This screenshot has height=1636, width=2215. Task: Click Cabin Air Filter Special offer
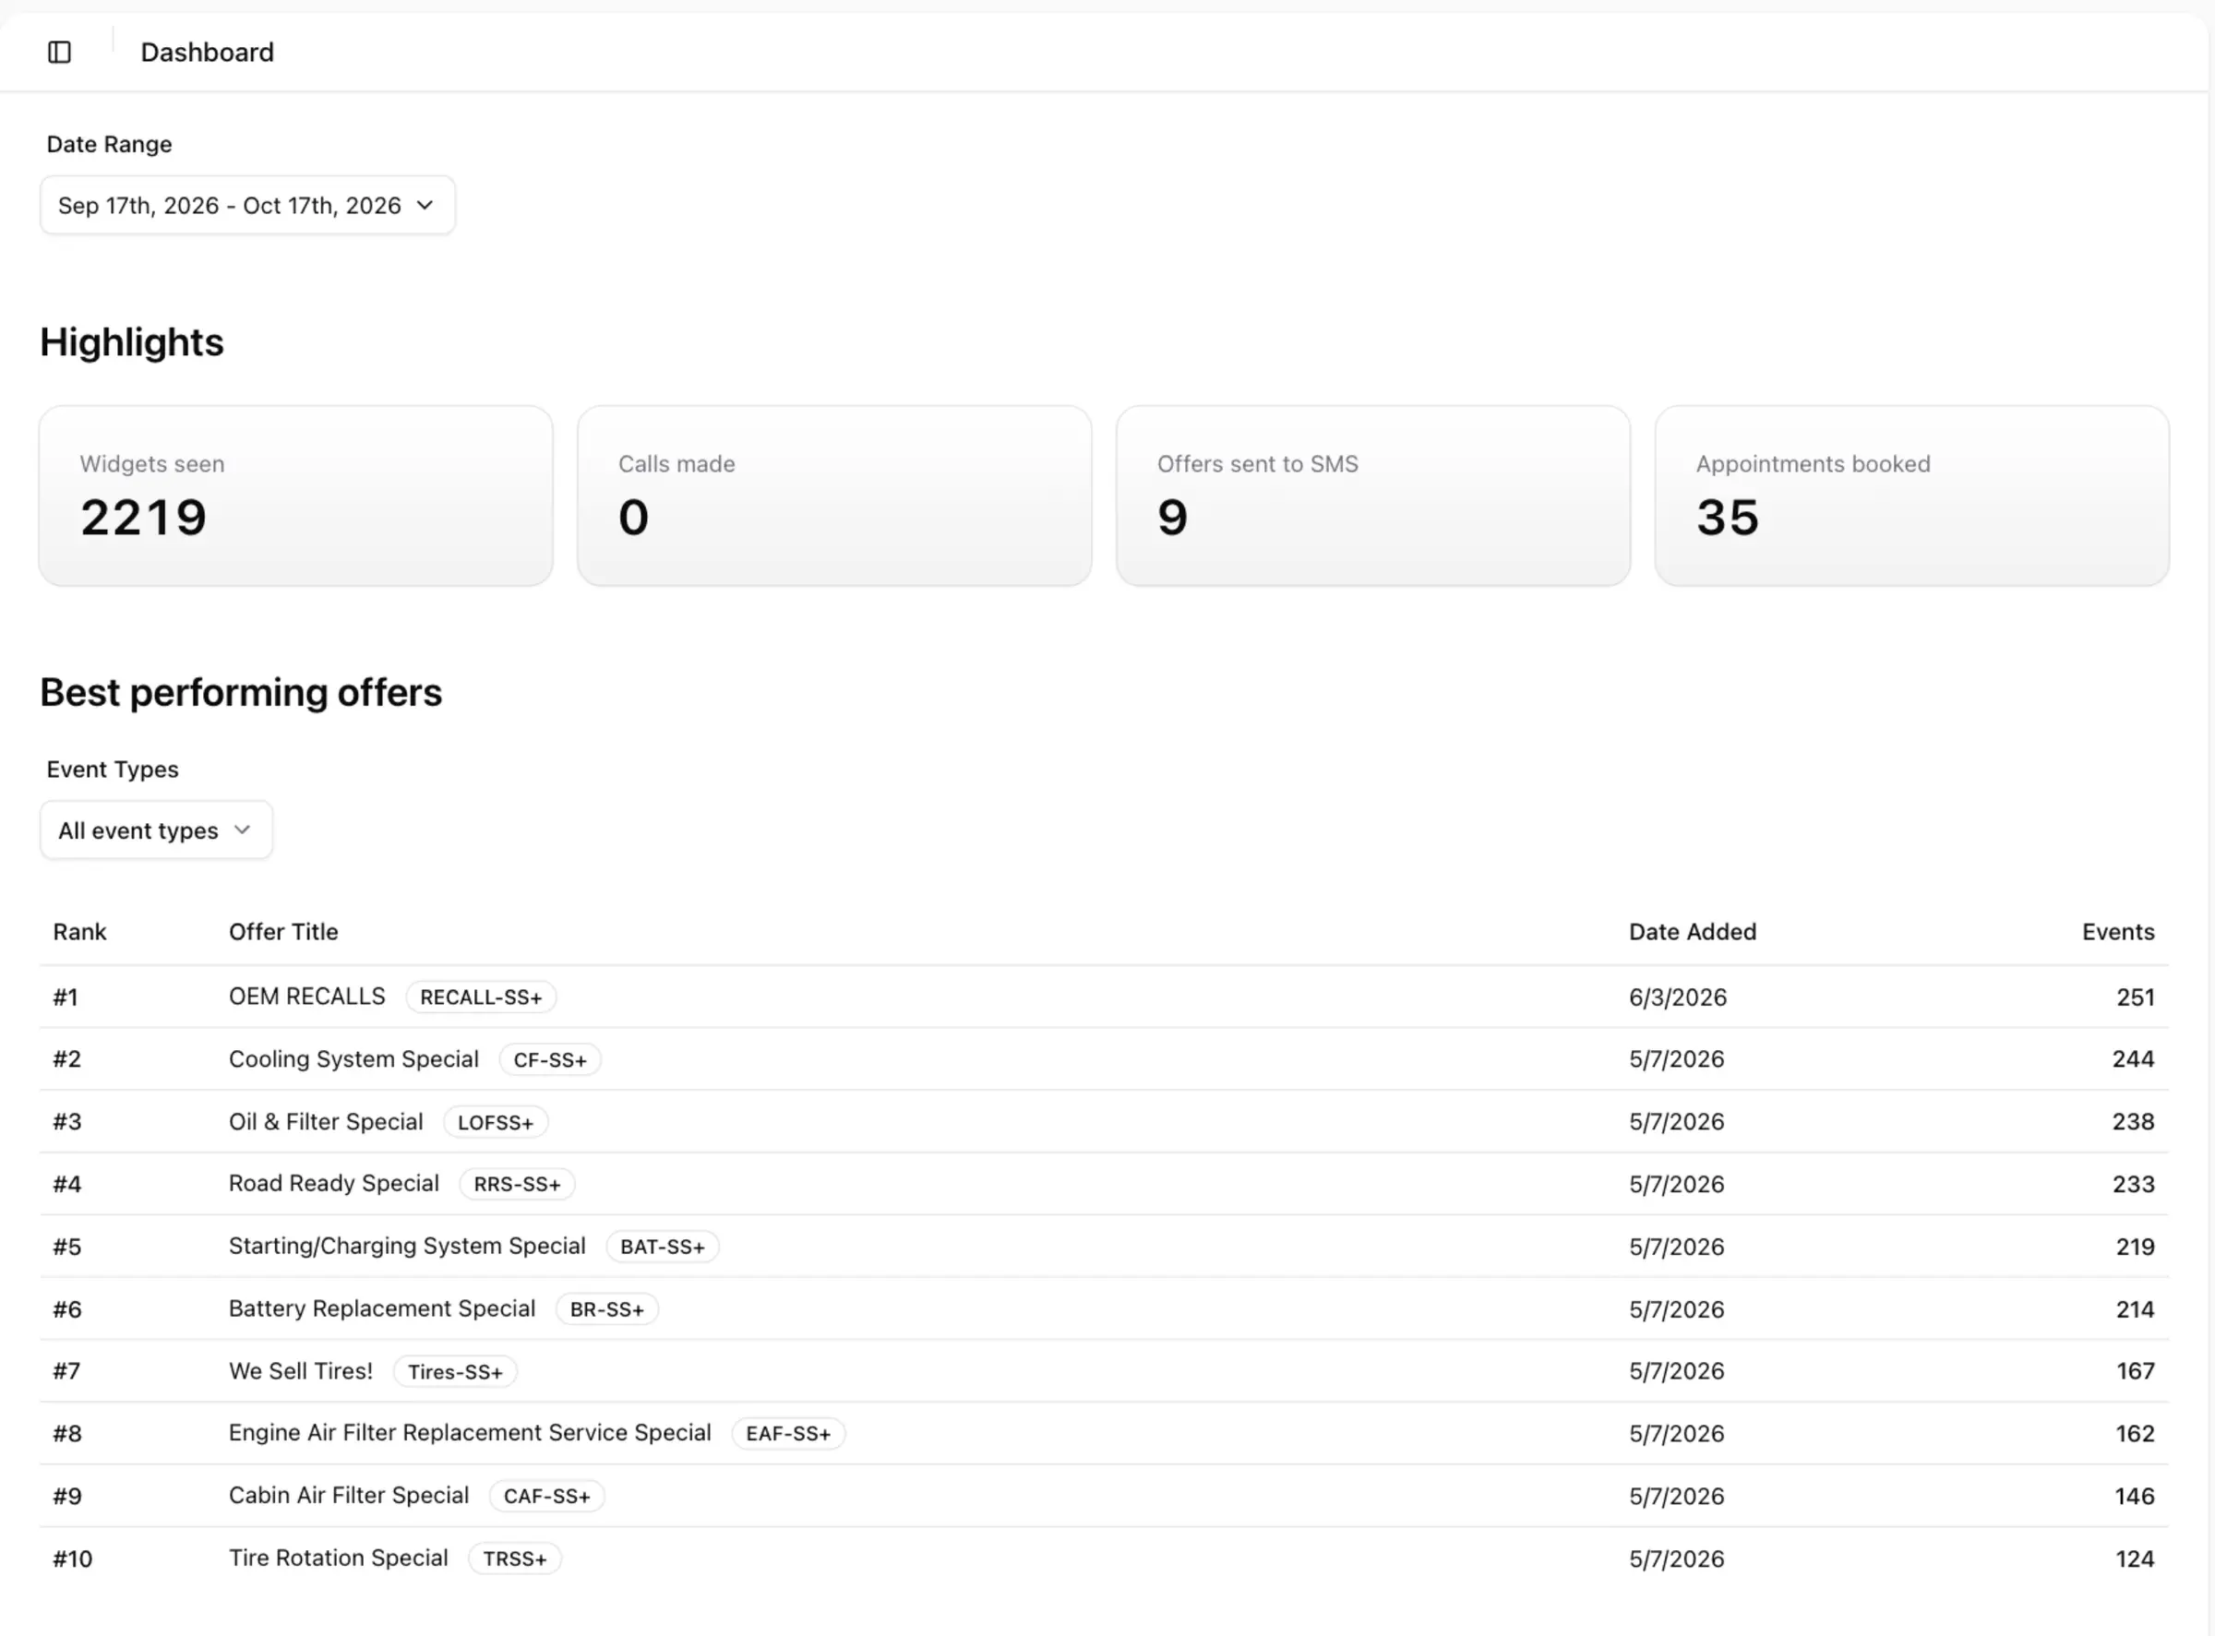[349, 1495]
